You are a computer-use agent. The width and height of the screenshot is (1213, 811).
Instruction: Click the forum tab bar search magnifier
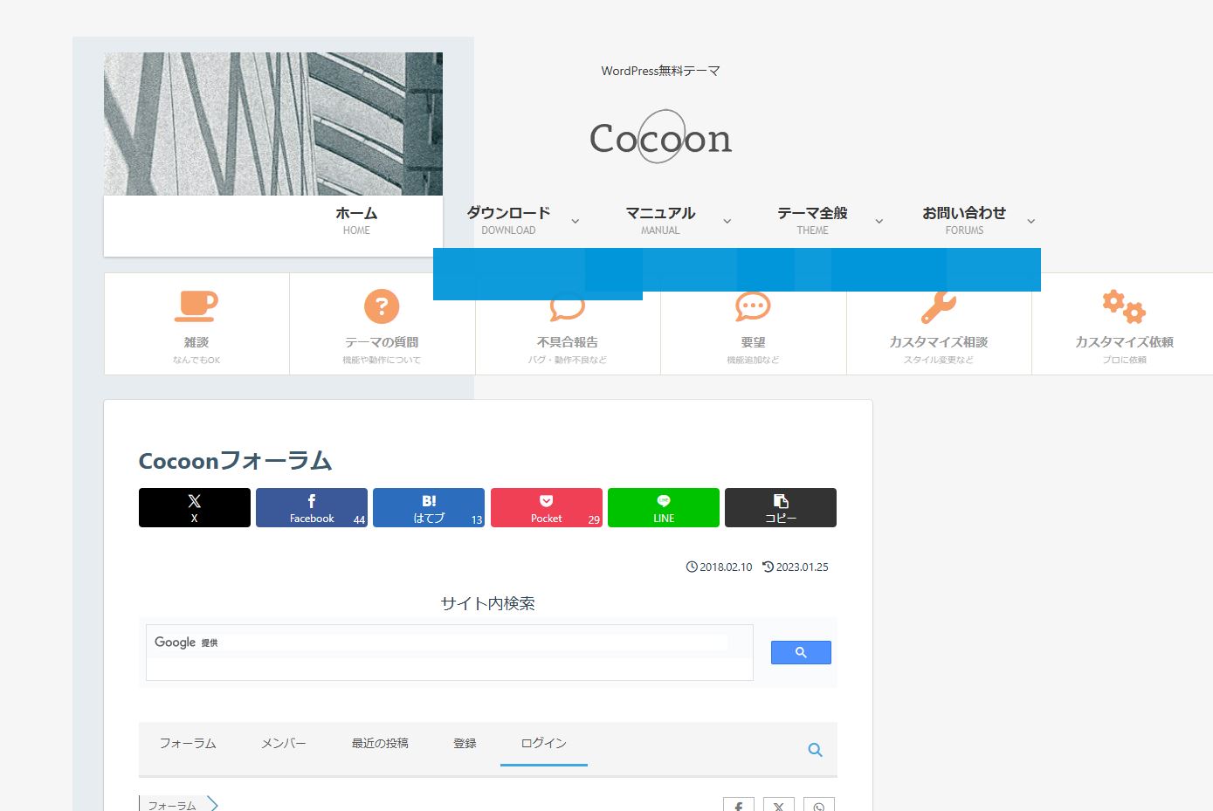tap(815, 750)
